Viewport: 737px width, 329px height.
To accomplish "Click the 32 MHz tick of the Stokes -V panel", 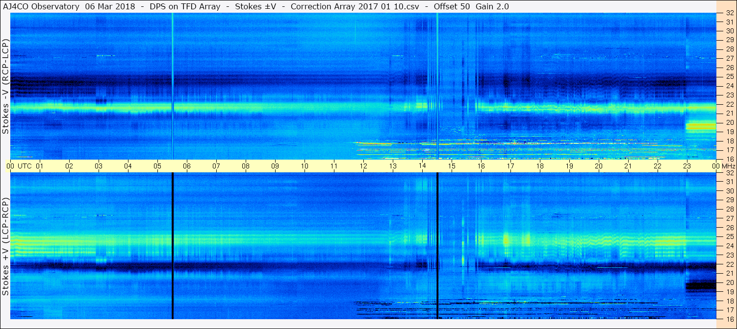I will (x=729, y=13).
